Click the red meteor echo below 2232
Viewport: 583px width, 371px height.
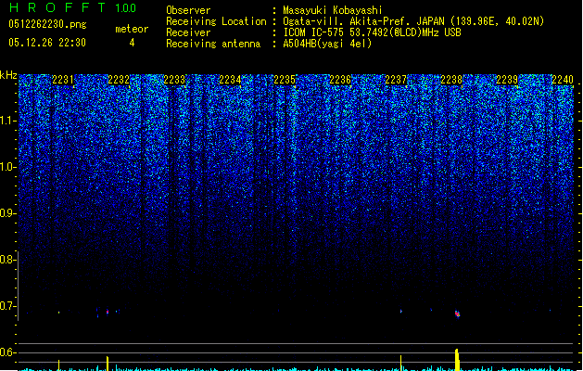click(x=108, y=312)
